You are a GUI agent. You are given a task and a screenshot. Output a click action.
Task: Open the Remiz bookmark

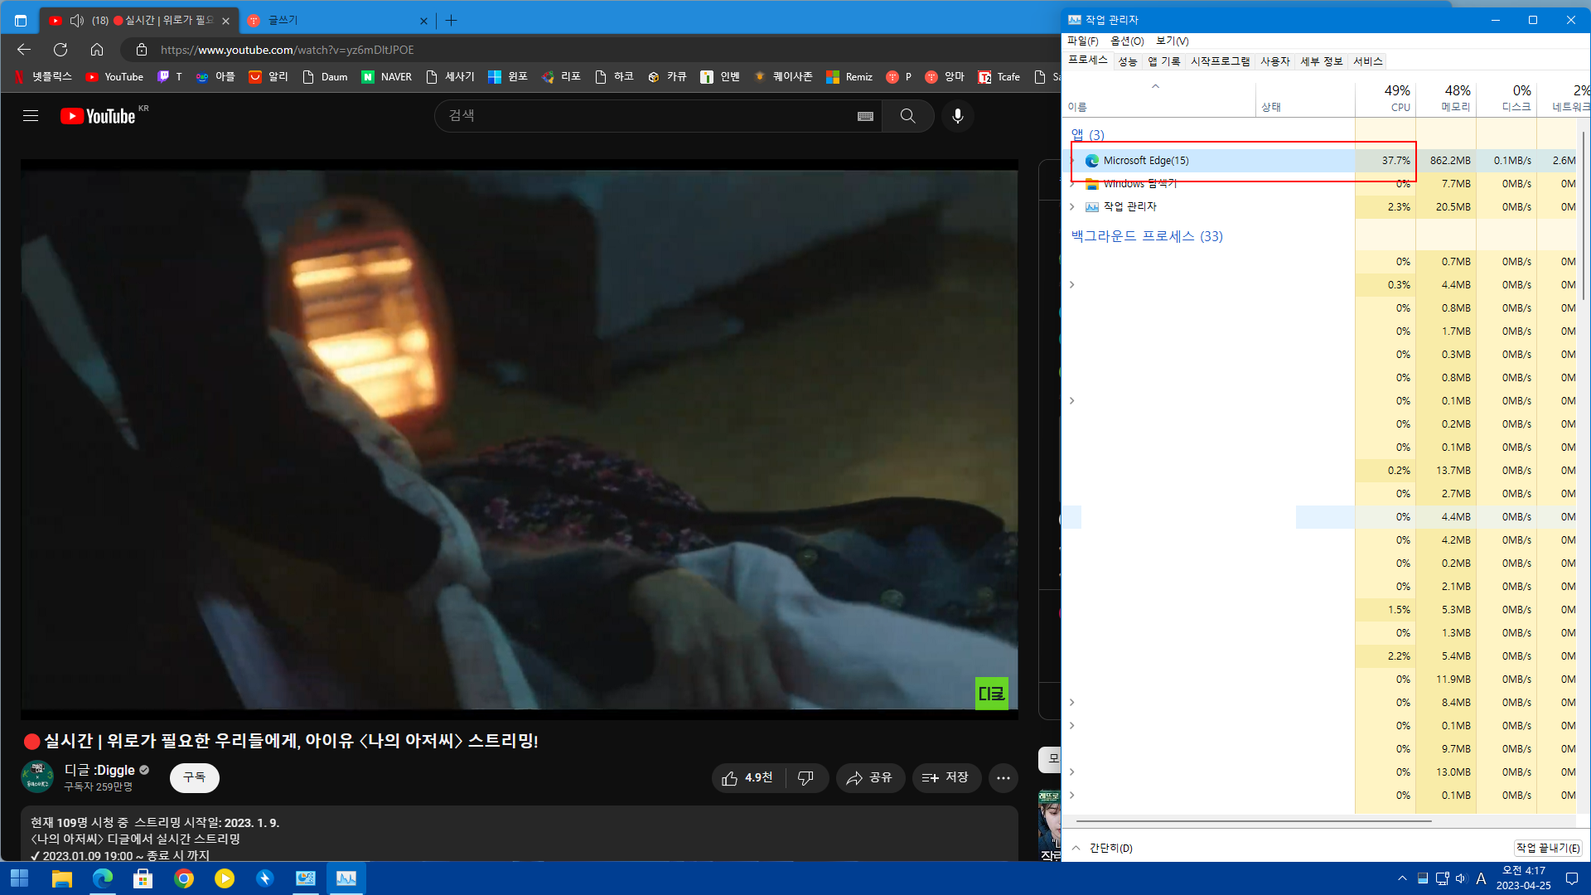click(849, 76)
